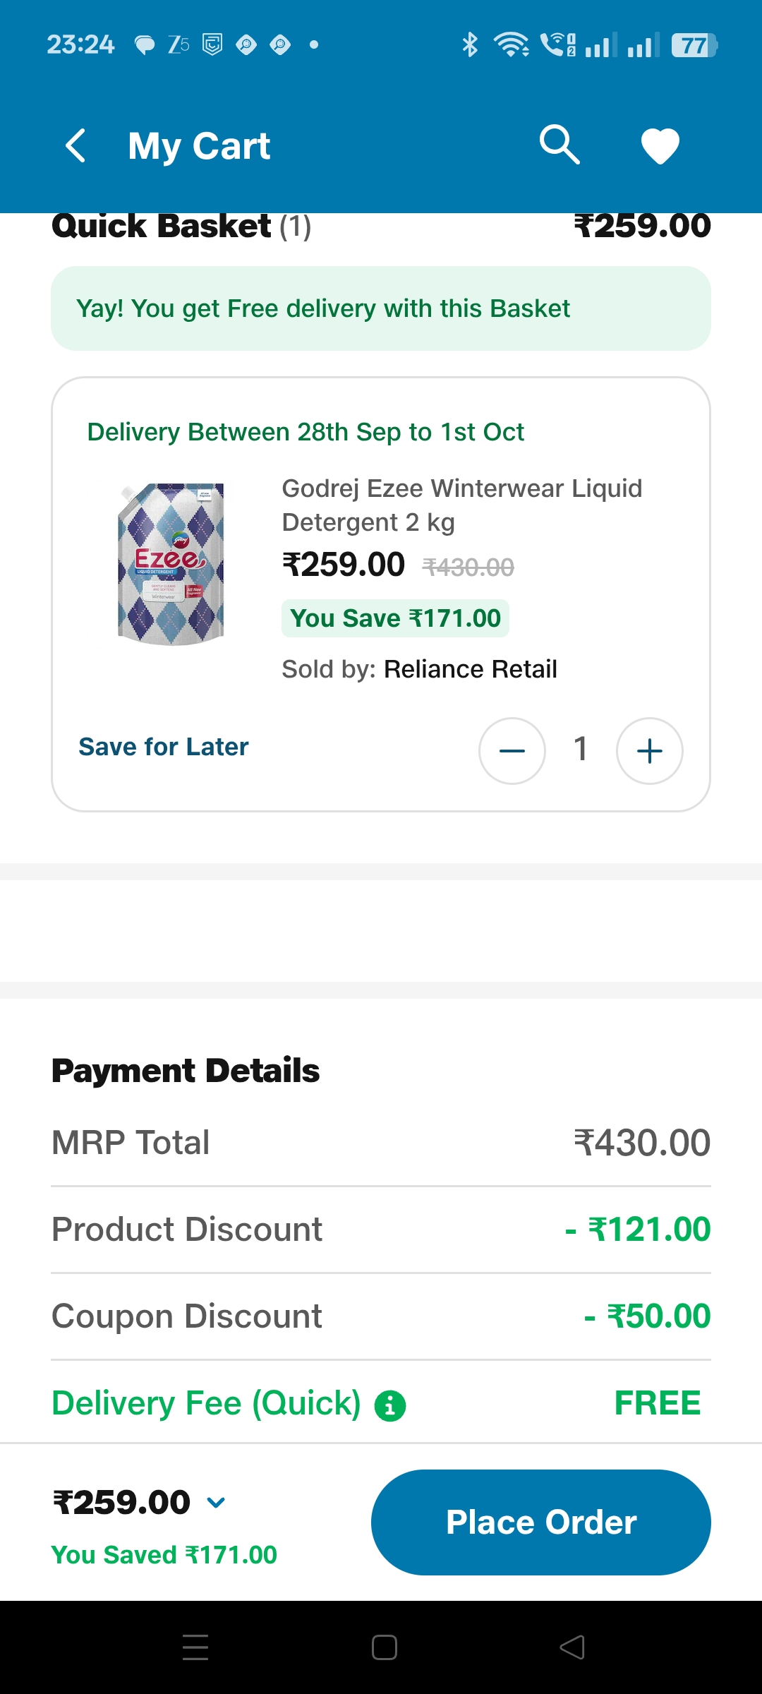Viewport: 762px width, 1694px height.
Task: Tap the Quick Basket heading
Action: [161, 227]
